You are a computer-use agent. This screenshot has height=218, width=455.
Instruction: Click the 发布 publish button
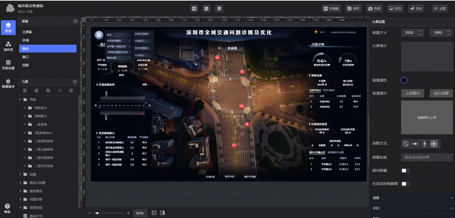point(416,9)
